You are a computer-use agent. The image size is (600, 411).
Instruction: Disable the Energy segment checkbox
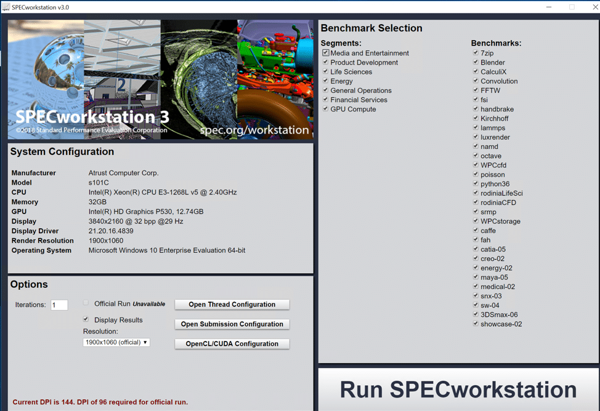[x=325, y=81]
